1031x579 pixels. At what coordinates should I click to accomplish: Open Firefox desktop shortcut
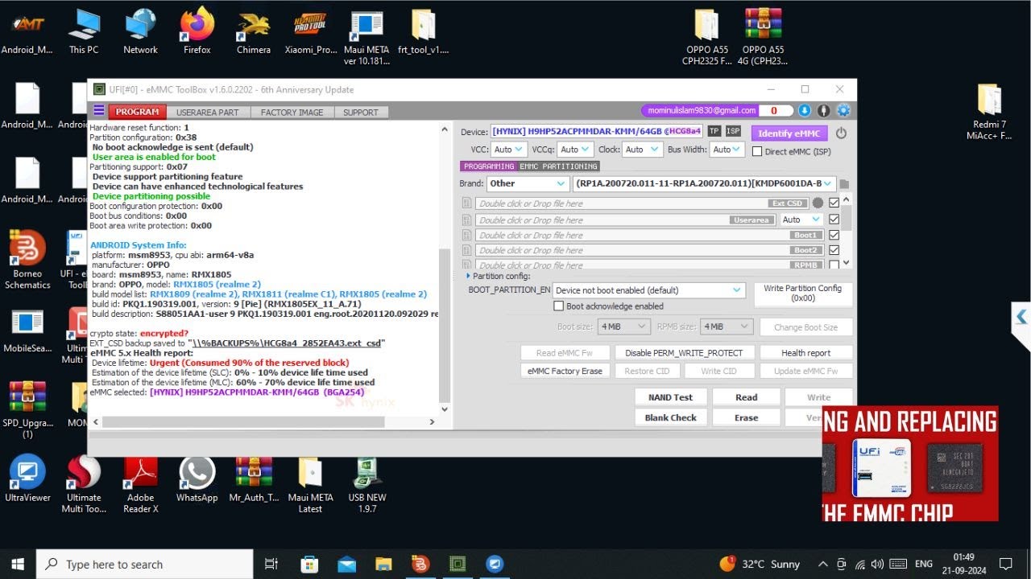pyautogui.click(x=197, y=31)
